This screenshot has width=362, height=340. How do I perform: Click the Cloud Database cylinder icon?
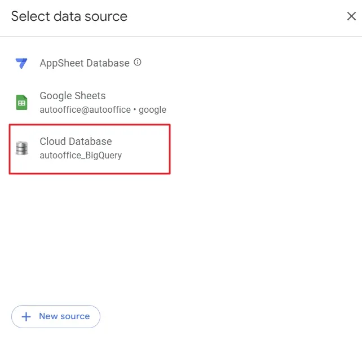(21, 148)
